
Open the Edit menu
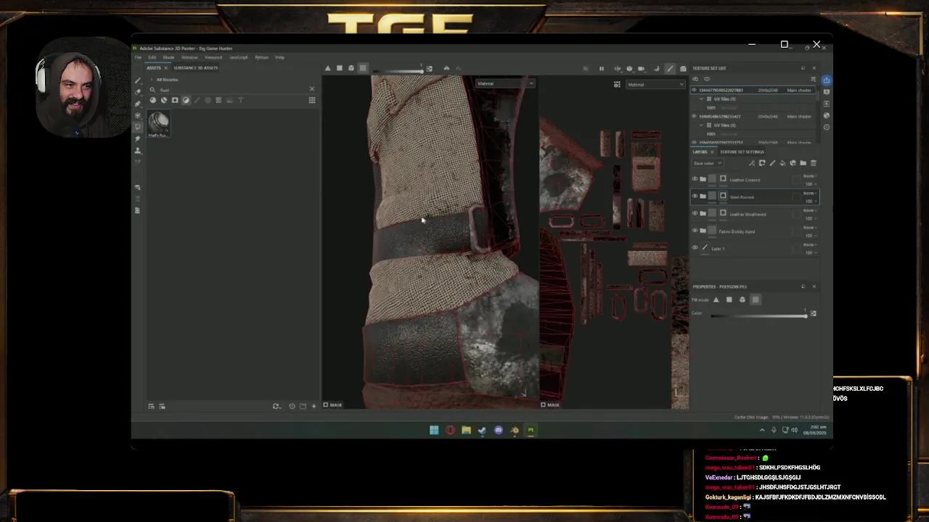click(152, 57)
